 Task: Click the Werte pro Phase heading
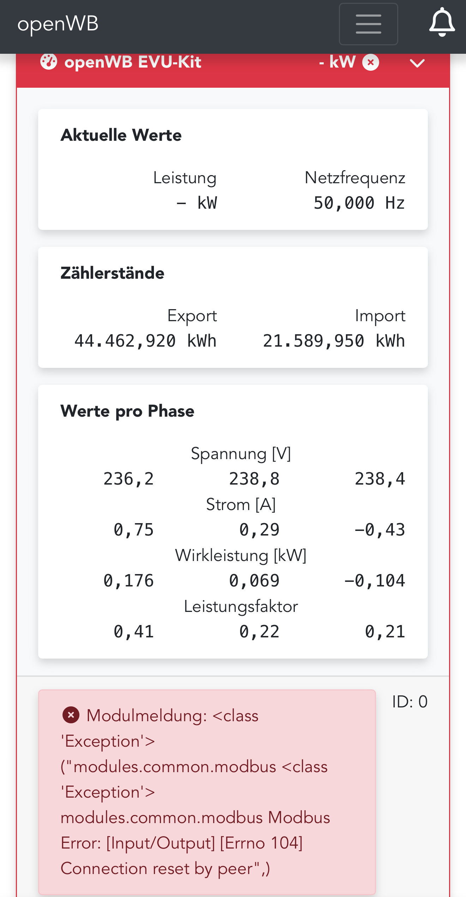coord(127,411)
